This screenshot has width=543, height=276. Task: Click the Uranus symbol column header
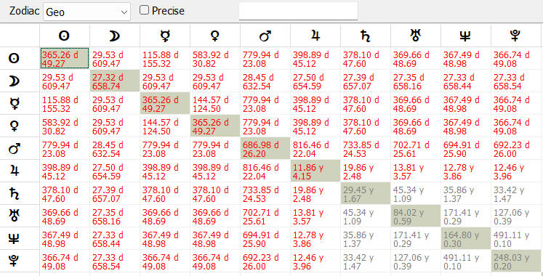click(x=416, y=36)
